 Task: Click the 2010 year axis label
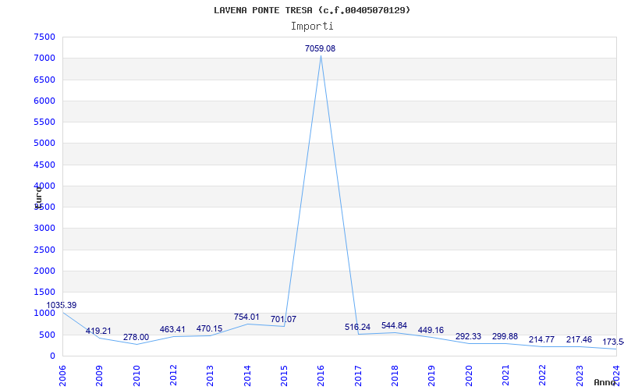(x=136, y=375)
